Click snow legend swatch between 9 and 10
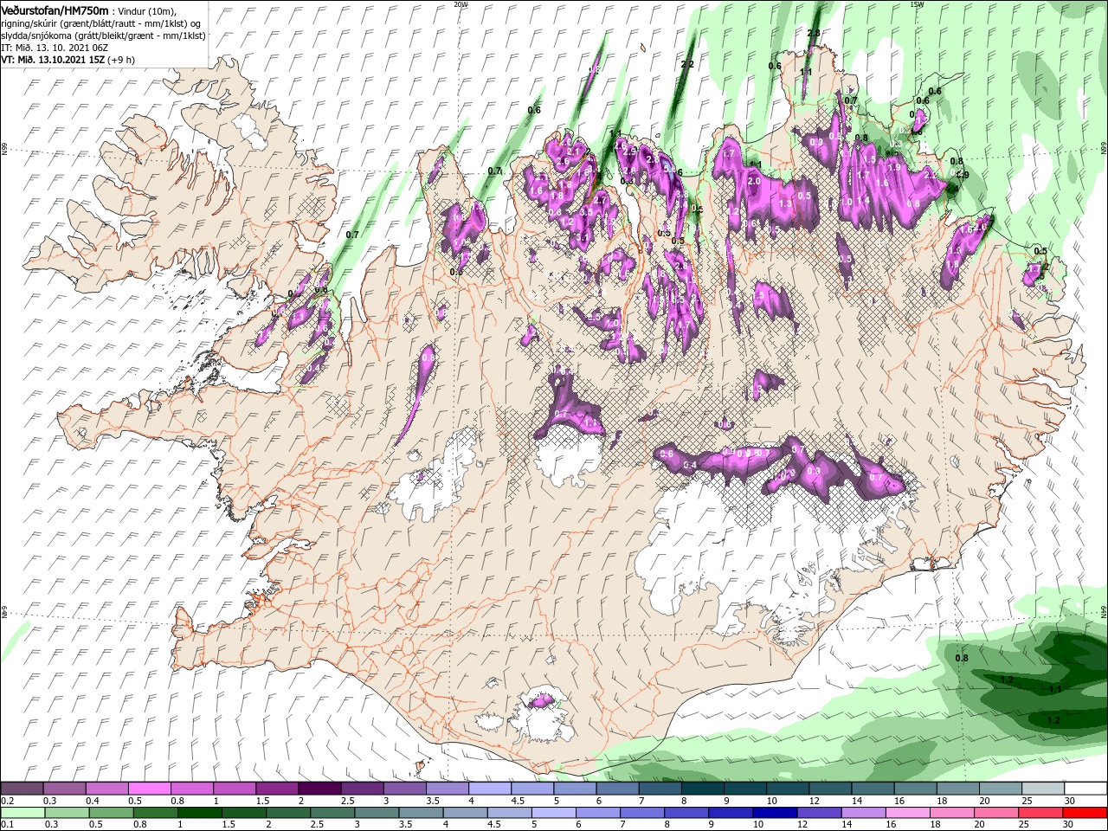The height and width of the screenshot is (831, 1108). click(744, 789)
